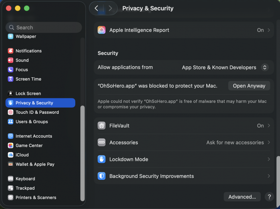Click "OhSoHero.app was blocked" message text
280x209 pixels.
(x=157, y=86)
